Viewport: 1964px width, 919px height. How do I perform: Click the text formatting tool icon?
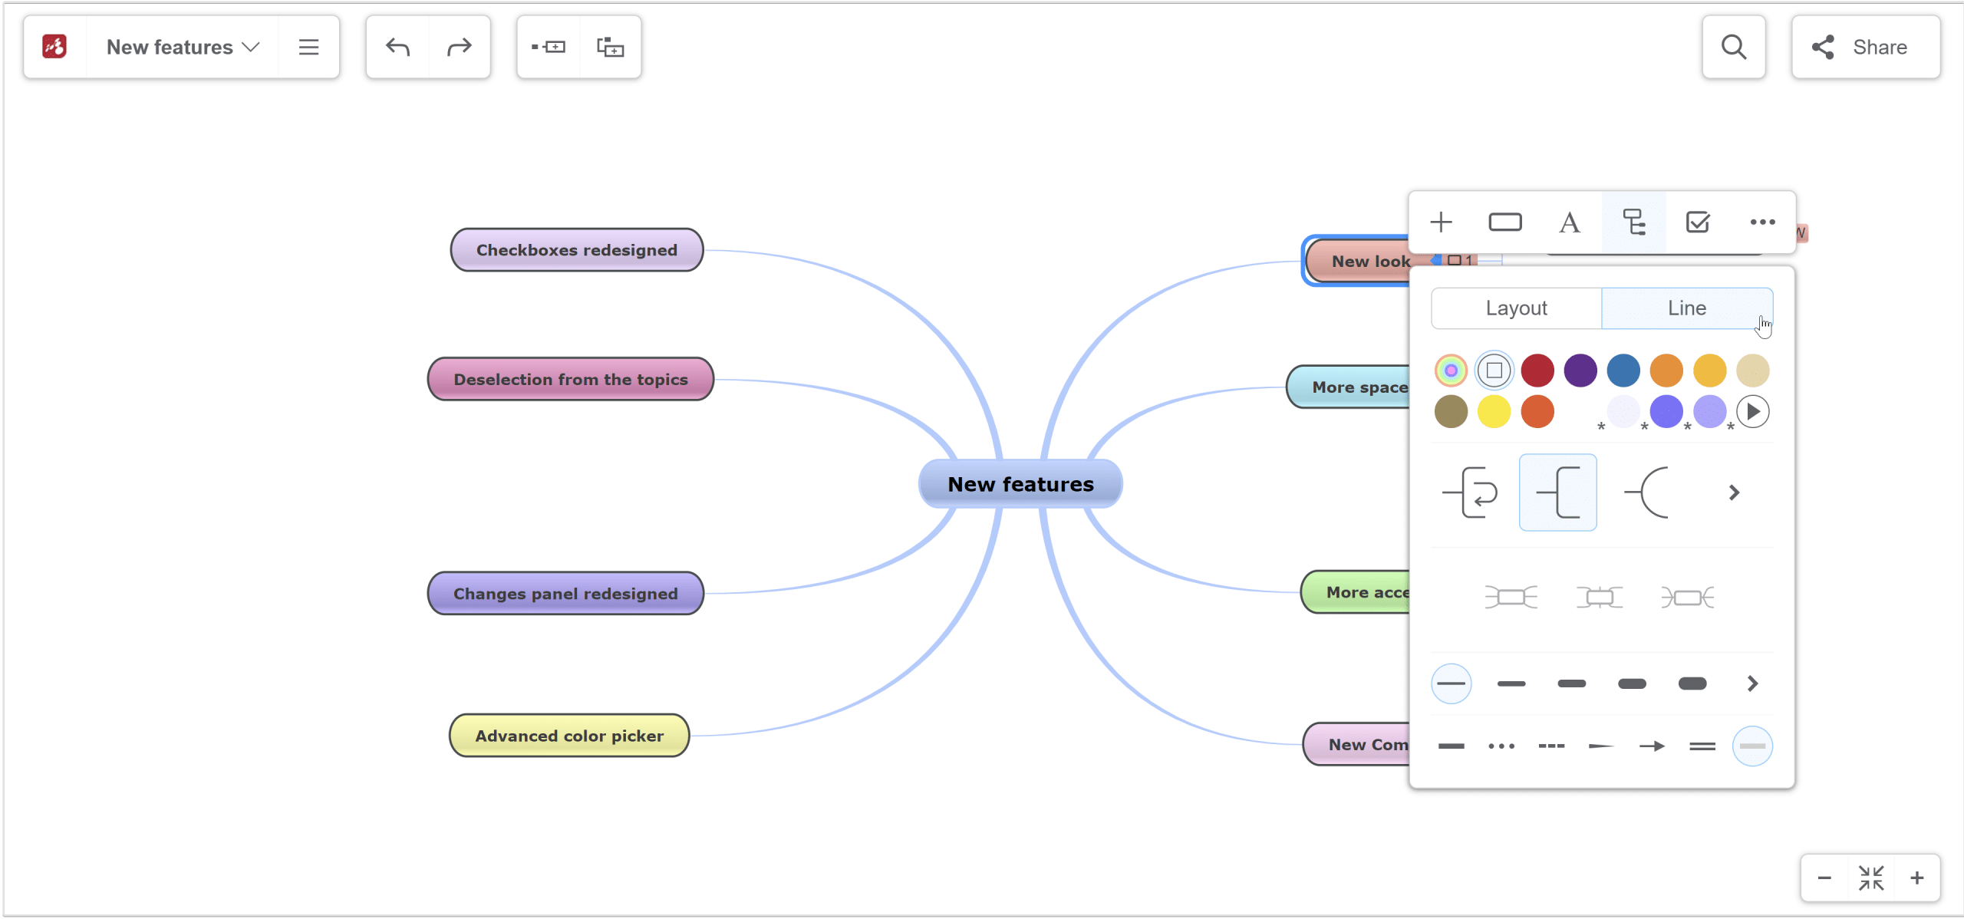[1570, 223]
